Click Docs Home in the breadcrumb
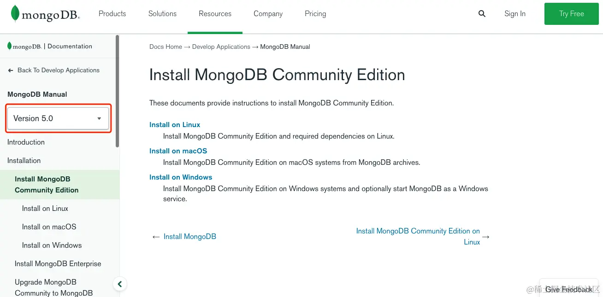Screen dimensions: 603x297 (x=166, y=47)
